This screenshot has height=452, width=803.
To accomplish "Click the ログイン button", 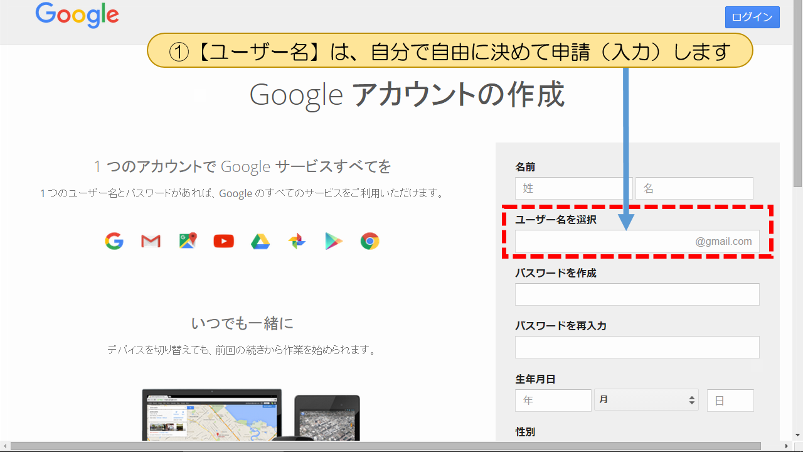I will (x=752, y=17).
